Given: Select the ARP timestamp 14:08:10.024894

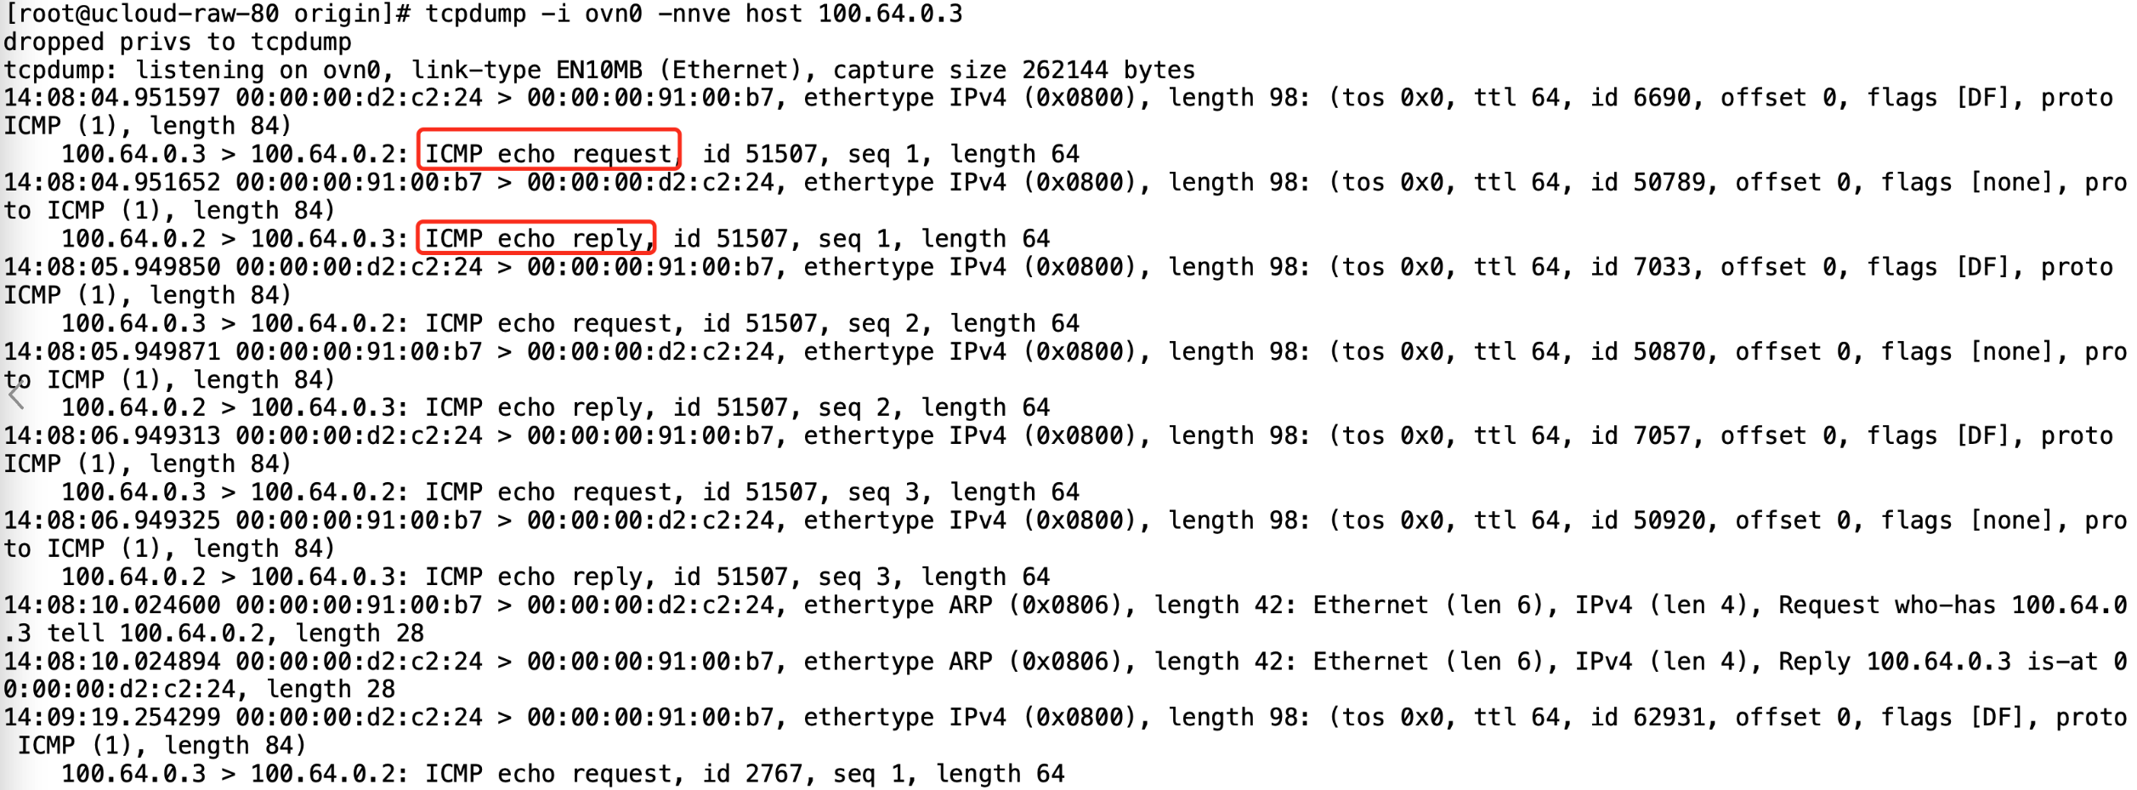Looking at the screenshot, I should pyautogui.click(x=112, y=661).
